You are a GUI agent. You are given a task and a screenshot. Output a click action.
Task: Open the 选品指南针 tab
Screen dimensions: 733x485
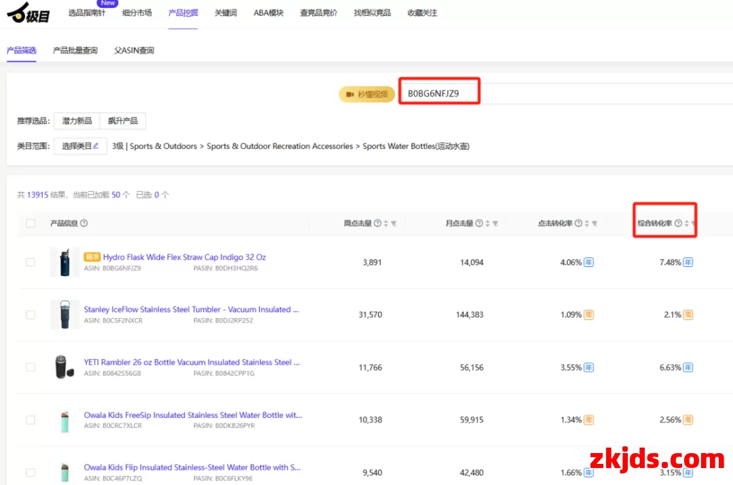[x=87, y=13]
